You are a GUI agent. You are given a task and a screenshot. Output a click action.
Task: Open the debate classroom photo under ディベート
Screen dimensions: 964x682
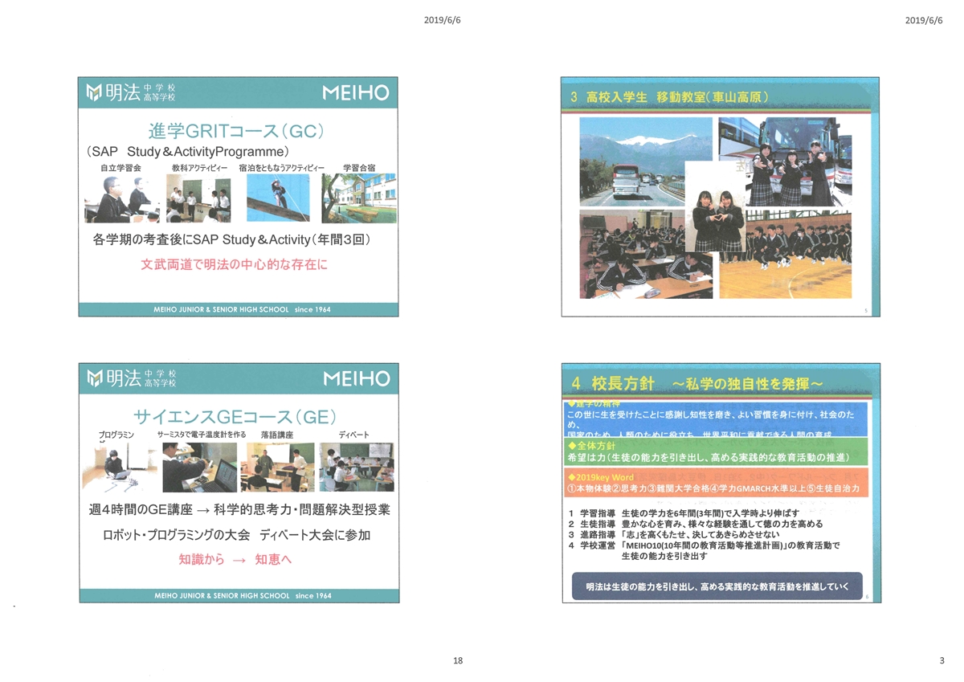pyautogui.click(x=356, y=467)
